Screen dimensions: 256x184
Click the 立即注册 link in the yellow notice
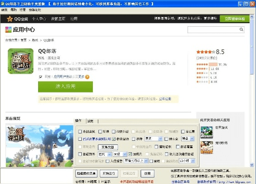click(165, 99)
